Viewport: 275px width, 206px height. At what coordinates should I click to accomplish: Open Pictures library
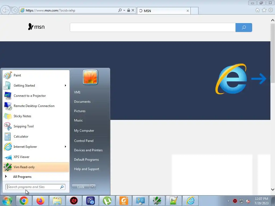coord(80,111)
